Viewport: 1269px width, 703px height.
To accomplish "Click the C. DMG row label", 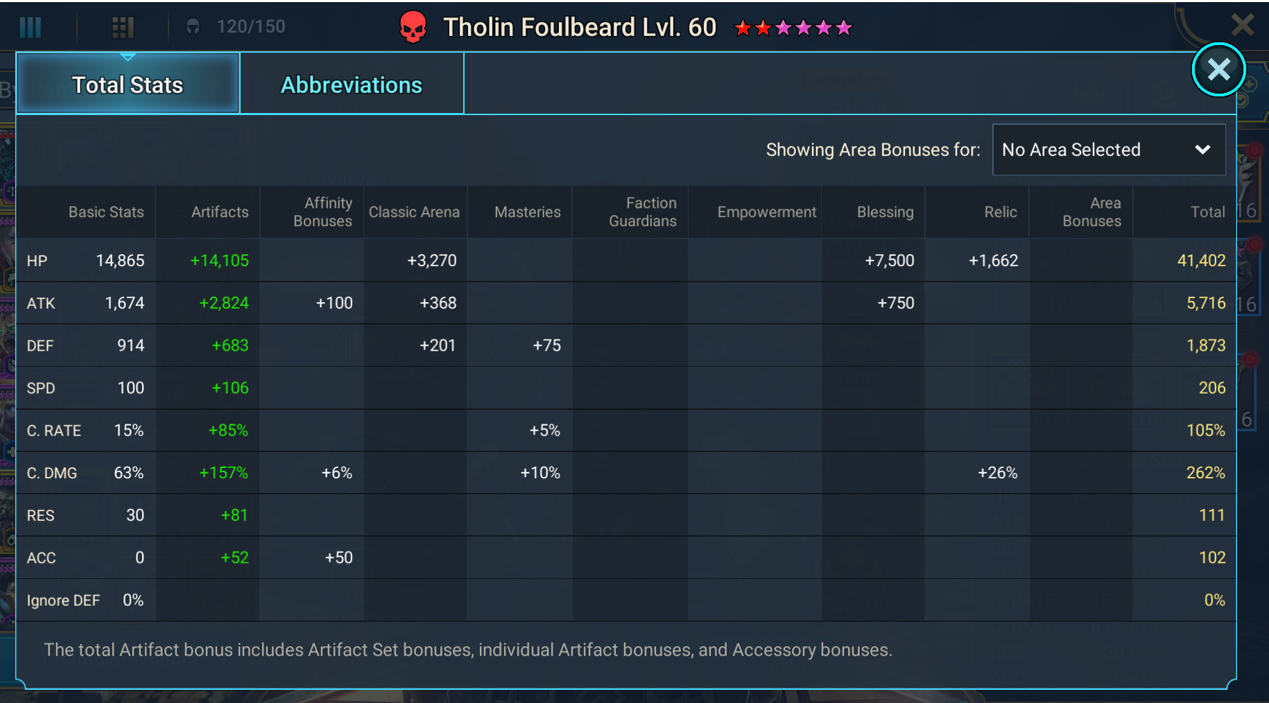I will point(51,473).
